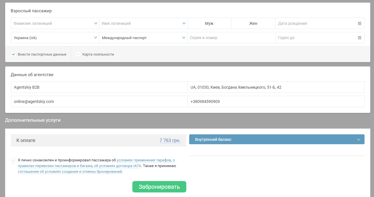This screenshot has width=374, height=197.
Task: Open the booking cancellation agreement link
Action: click(70, 172)
